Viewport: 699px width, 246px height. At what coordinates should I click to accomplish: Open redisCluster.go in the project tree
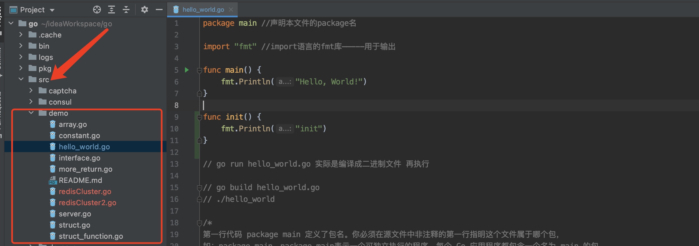(85, 191)
